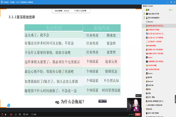Select member shelter in the list

click(x=150, y=58)
